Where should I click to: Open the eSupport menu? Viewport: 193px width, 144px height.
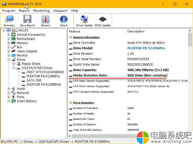pyautogui.click(x=60, y=11)
